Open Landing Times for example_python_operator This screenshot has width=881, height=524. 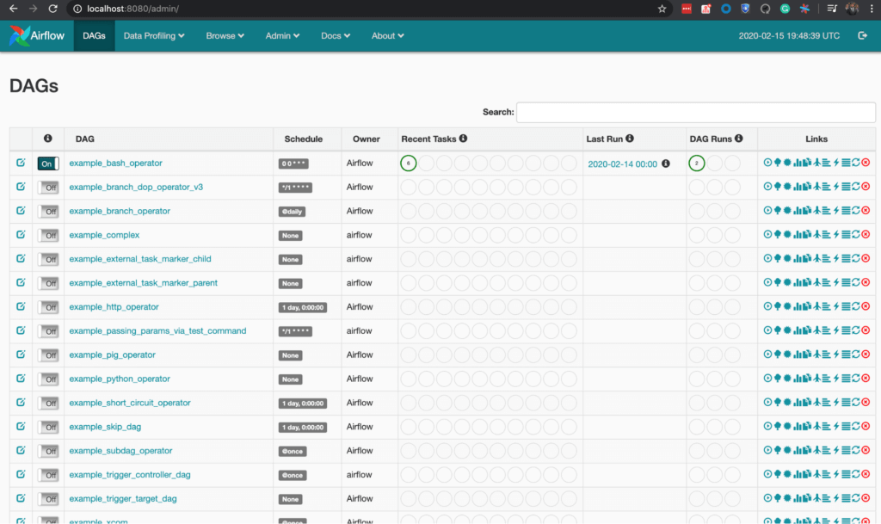816,378
